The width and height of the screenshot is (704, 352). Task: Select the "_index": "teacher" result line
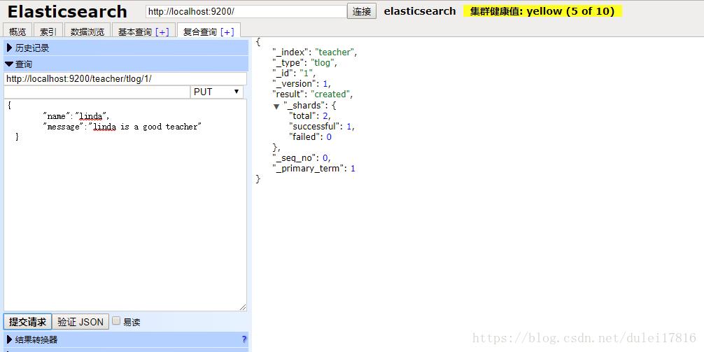315,52
